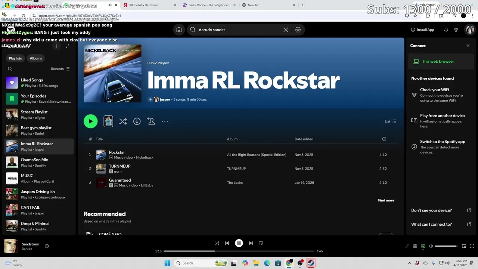Download the playlist

[137, 121]
